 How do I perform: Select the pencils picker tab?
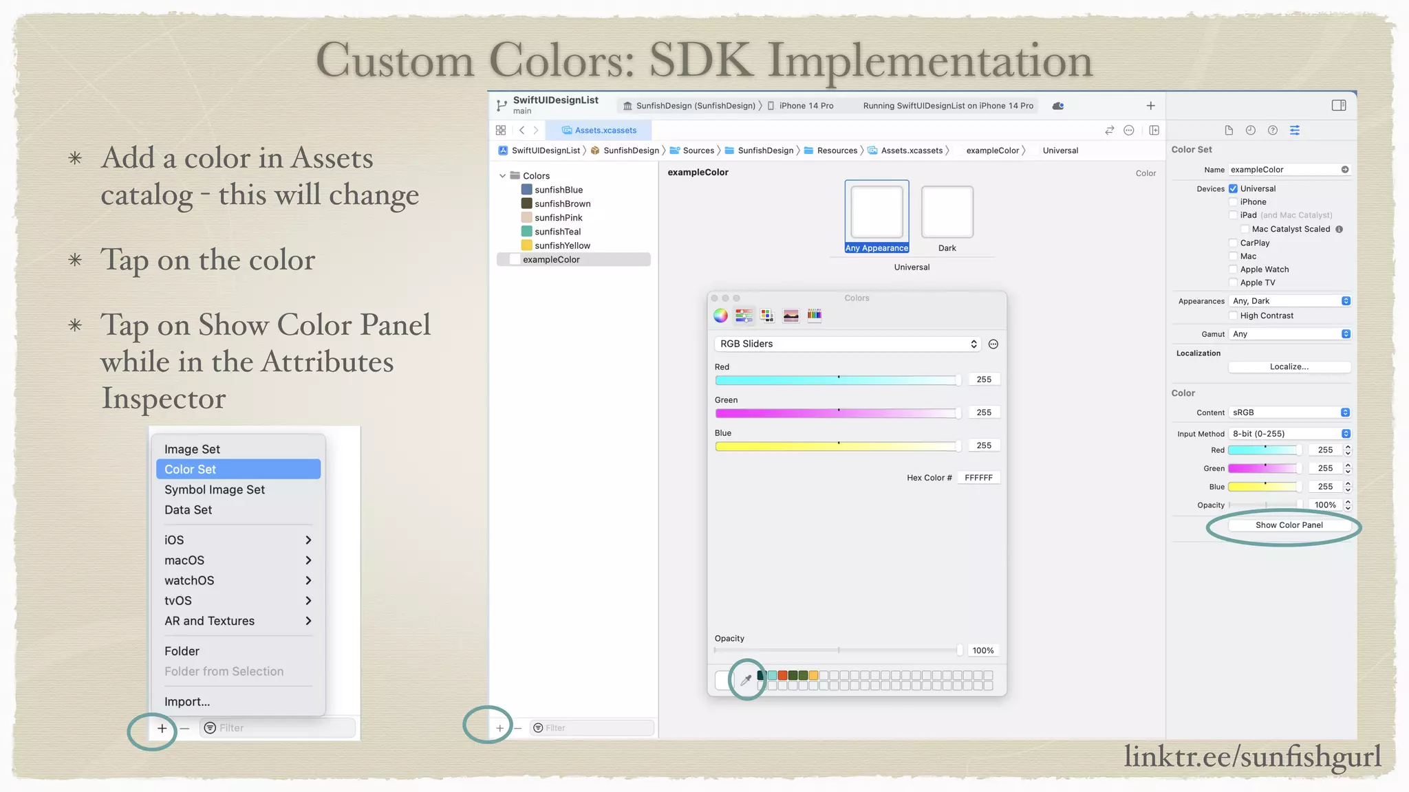coord(815,316)
